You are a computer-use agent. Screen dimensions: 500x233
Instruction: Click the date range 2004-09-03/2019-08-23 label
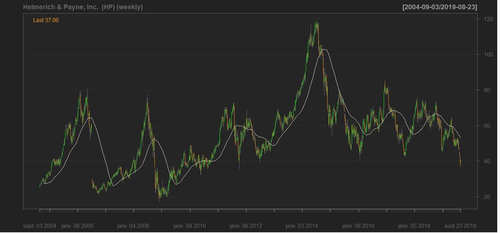tap(440, 7)
